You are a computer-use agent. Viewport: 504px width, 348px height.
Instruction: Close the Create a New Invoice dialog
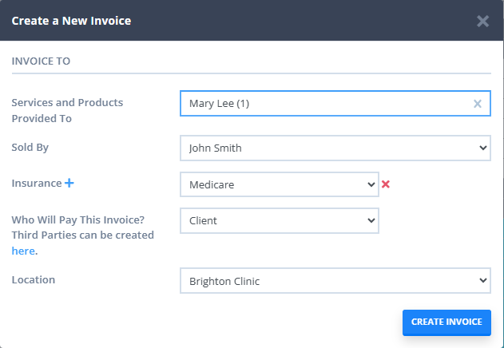(482, 22)
